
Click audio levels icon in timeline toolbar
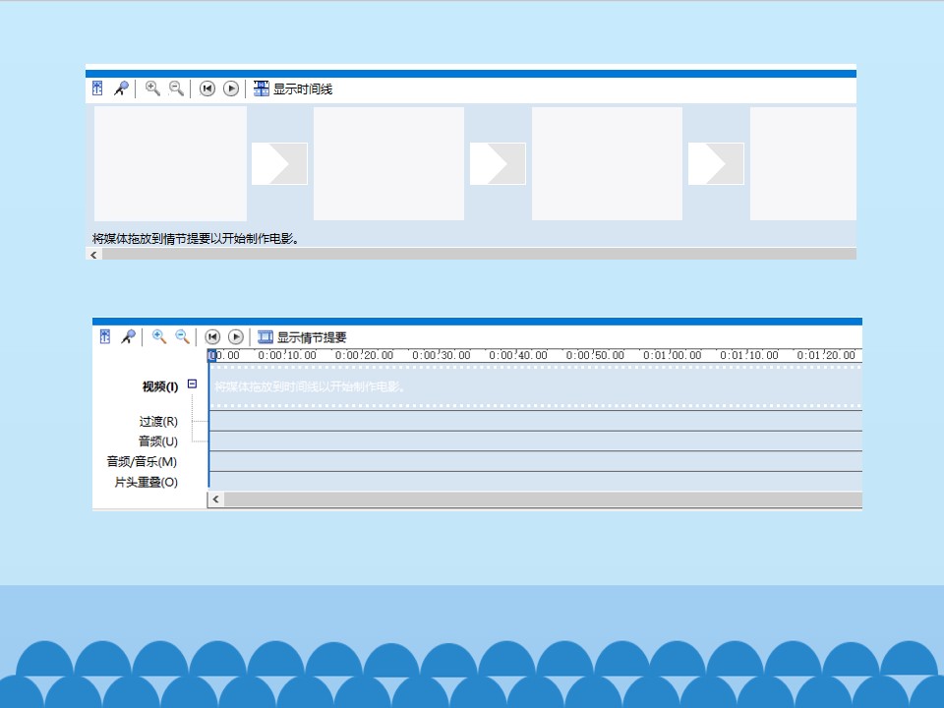105,336
